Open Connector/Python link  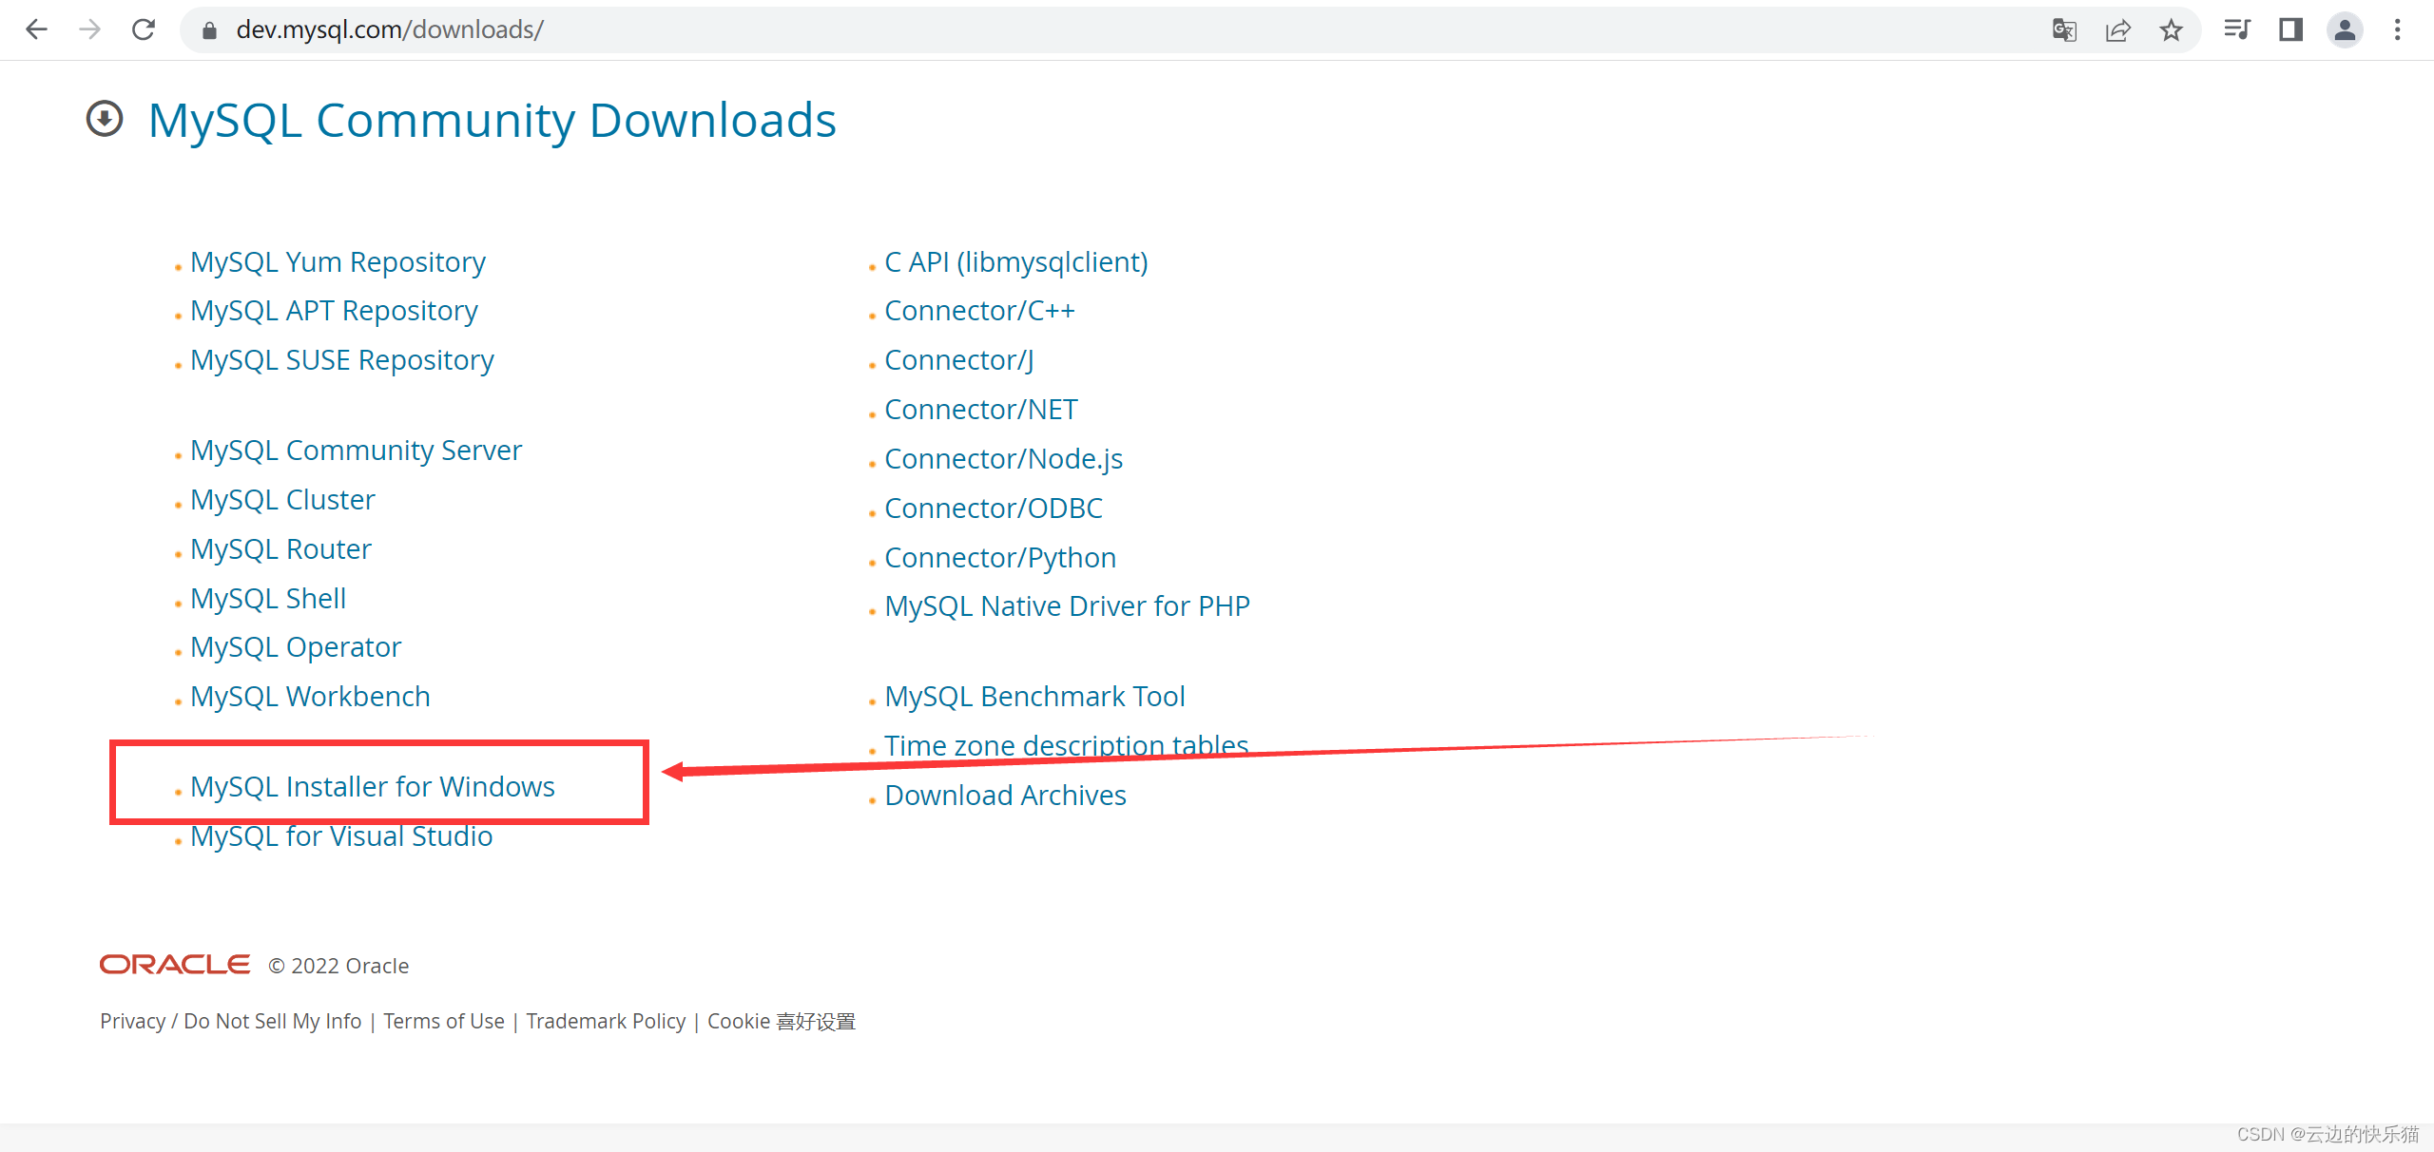tap(1000, 558)
